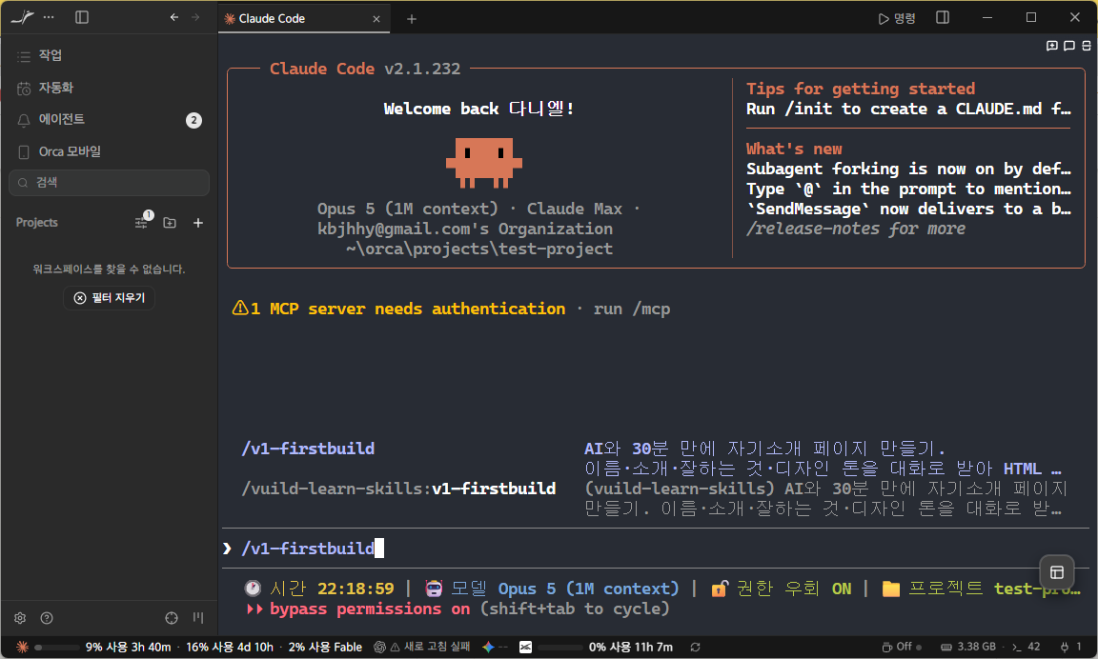1098x659 pixels.
Task: Open settings with the gear icon
Action: [20, 618]
